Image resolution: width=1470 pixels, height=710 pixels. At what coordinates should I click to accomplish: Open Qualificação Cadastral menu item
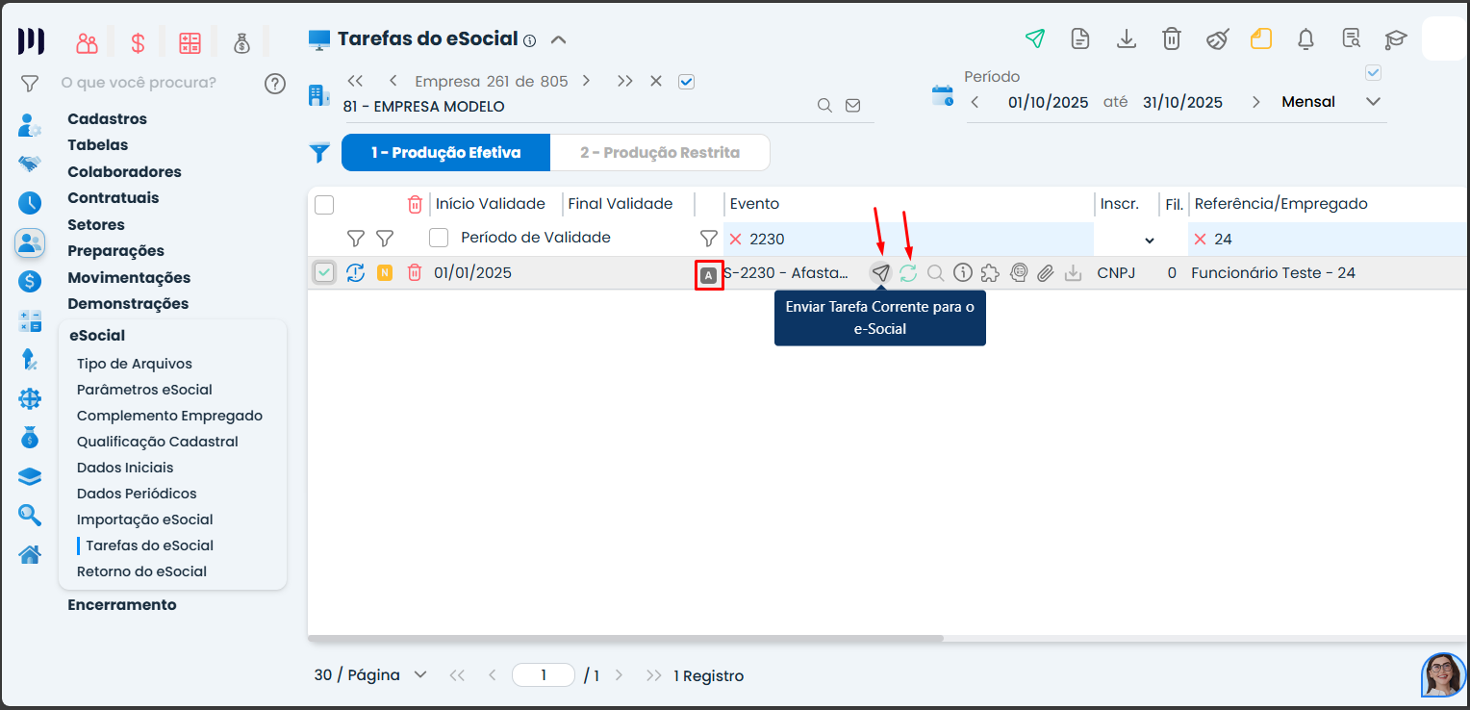(x=158, y=442)
